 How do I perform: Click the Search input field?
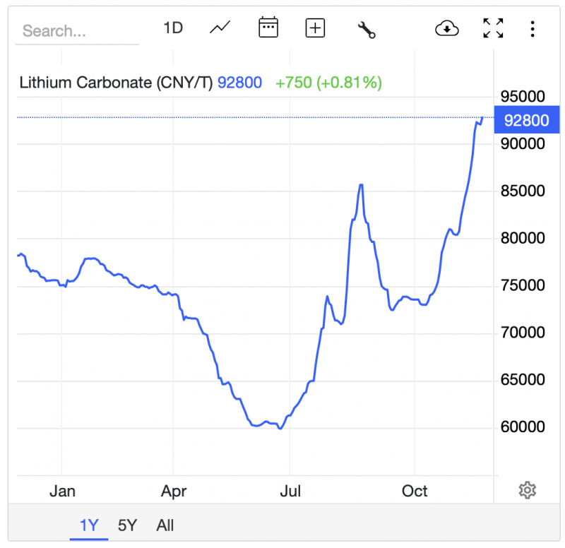click(76, 31)
